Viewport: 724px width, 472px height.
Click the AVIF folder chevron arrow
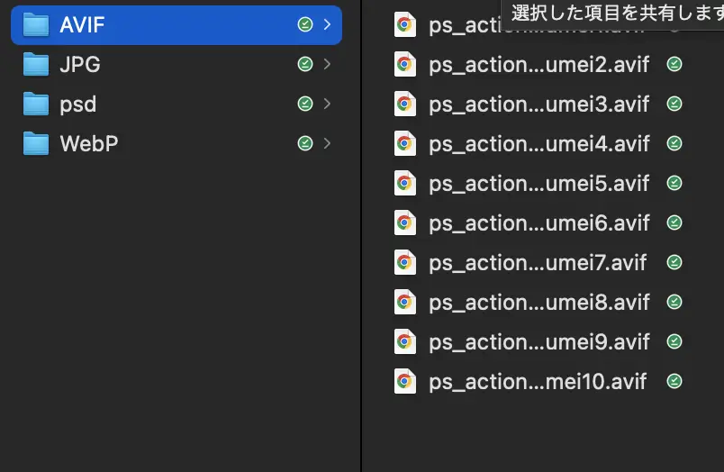(327, 25)
